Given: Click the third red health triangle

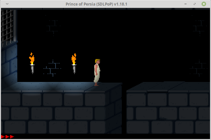Looking at the screenshot, I should (12, 137).
